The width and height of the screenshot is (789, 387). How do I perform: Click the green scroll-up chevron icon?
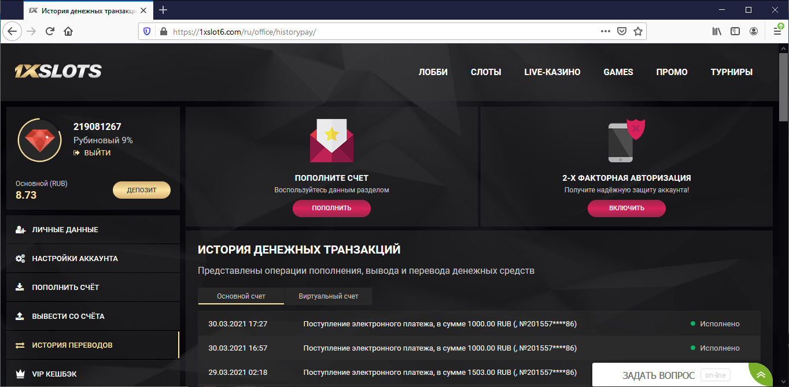coord(762,375)
